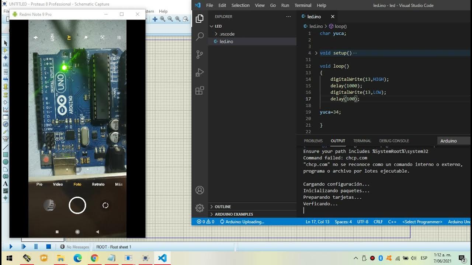The width and height of the screenshot is (472, 265).
Task: Step the Proteus simulation forward
Action: (24, 247)
